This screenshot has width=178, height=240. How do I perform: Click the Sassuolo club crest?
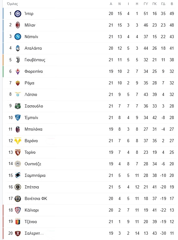[x=18, y=106]
